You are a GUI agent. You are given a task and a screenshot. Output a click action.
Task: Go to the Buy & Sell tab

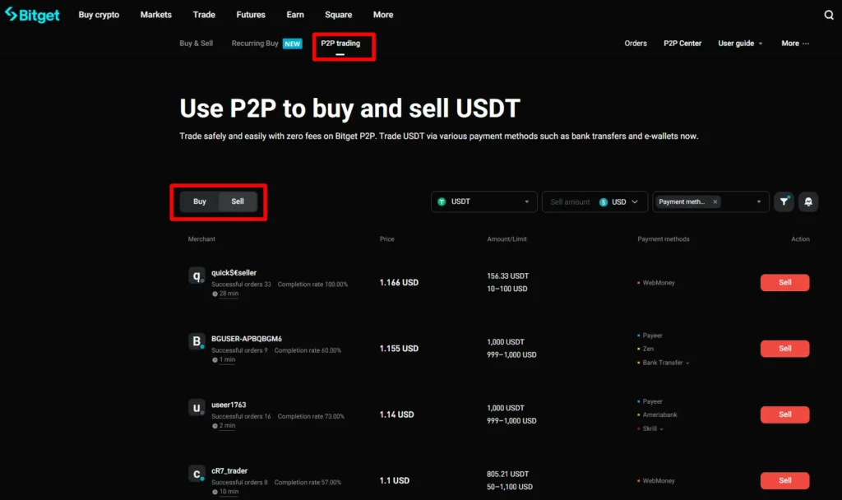tap(196, 44)
